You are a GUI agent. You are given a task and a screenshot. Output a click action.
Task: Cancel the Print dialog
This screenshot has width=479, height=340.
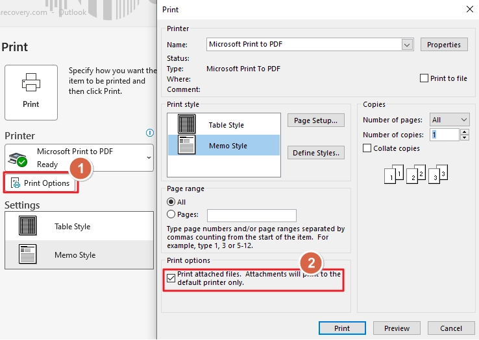451,328
